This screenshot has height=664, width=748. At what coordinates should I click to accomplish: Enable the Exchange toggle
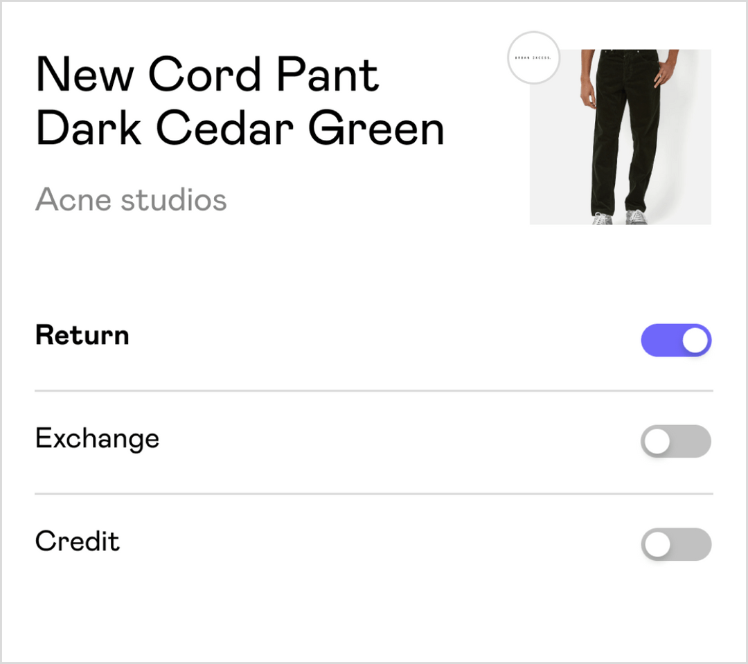pos(676,442)
